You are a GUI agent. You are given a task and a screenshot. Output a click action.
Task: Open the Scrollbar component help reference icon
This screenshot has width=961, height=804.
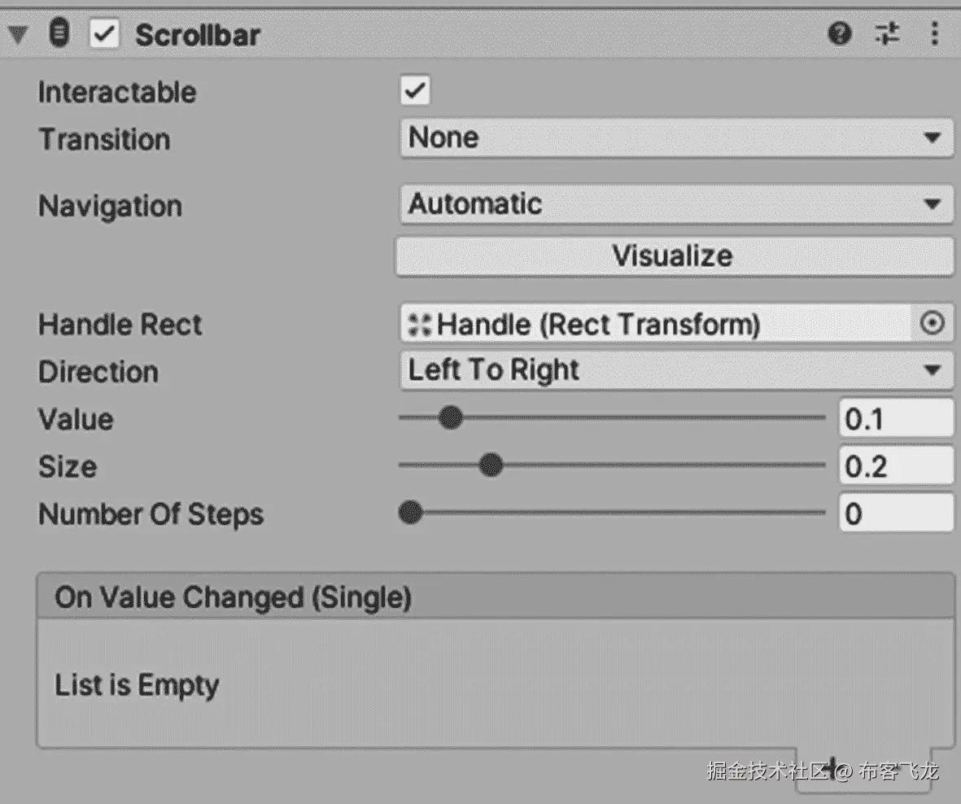coord(840,34)
